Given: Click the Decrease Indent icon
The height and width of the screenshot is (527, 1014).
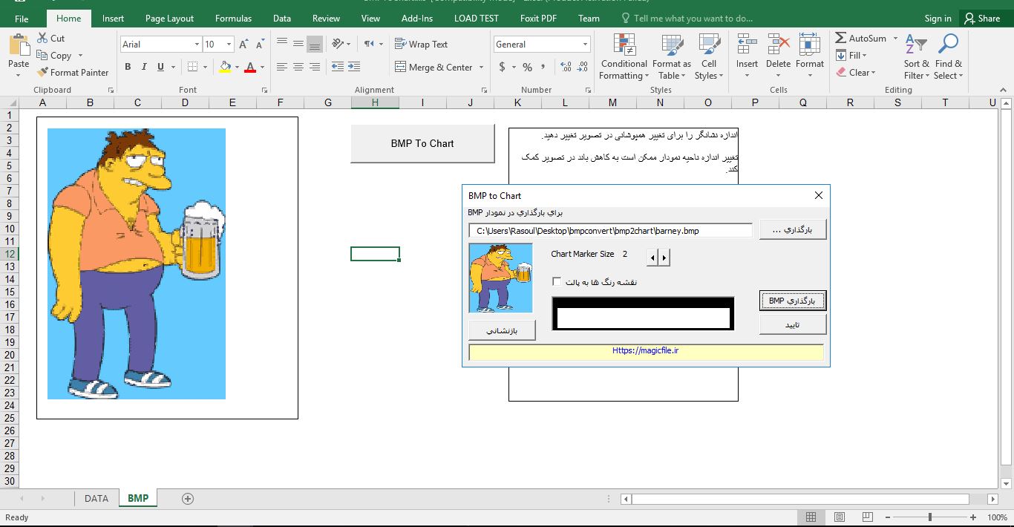Looking at the screenshot, I should [338, 67].
